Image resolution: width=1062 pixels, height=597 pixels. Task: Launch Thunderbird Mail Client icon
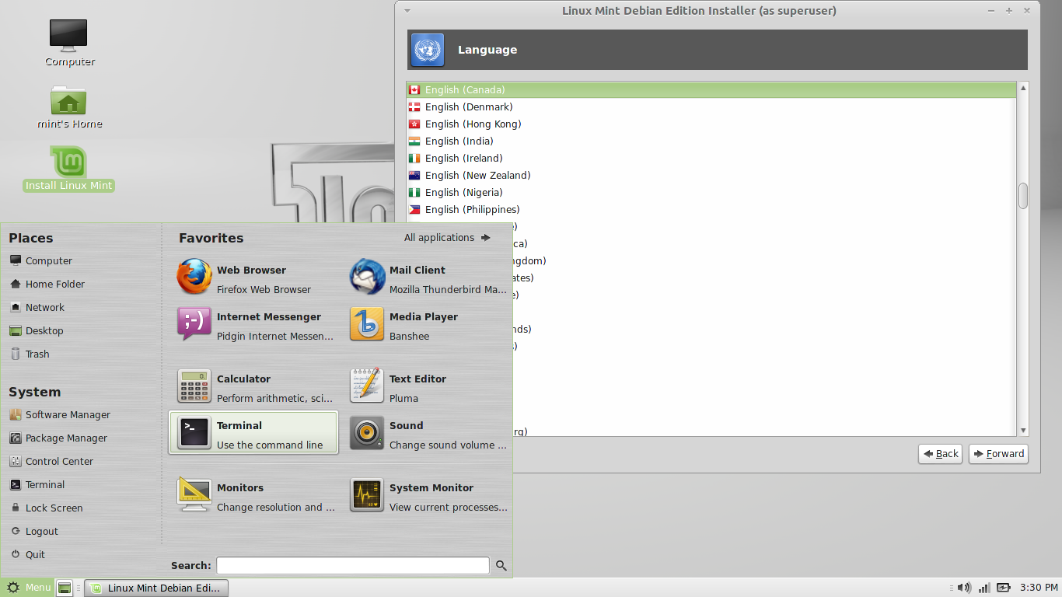[x=367, y=278]
